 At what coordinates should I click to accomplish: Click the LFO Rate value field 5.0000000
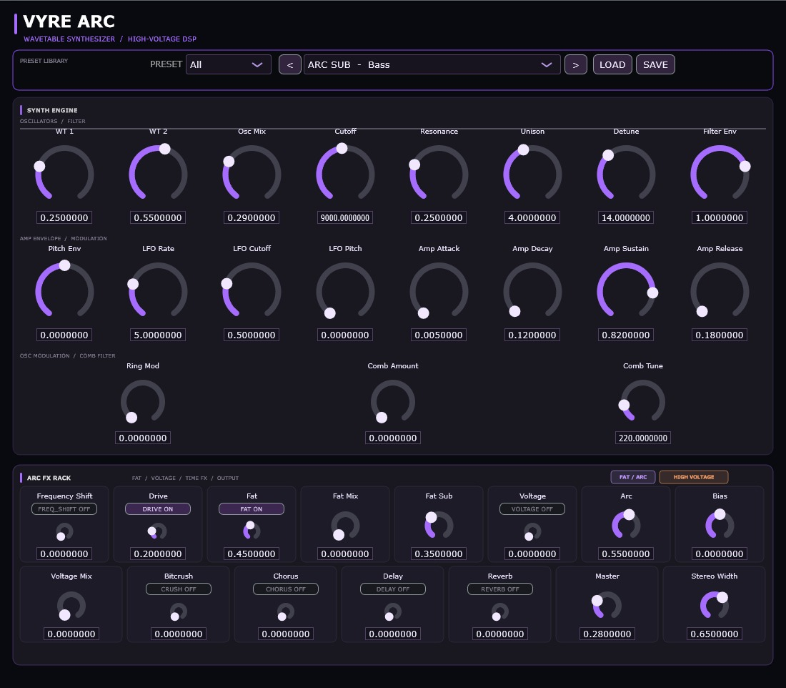point(158,335)
